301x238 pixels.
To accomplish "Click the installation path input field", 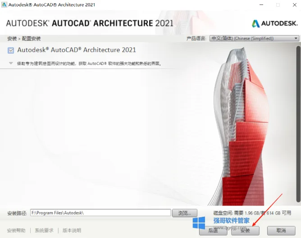I will [x=100, y=213].
